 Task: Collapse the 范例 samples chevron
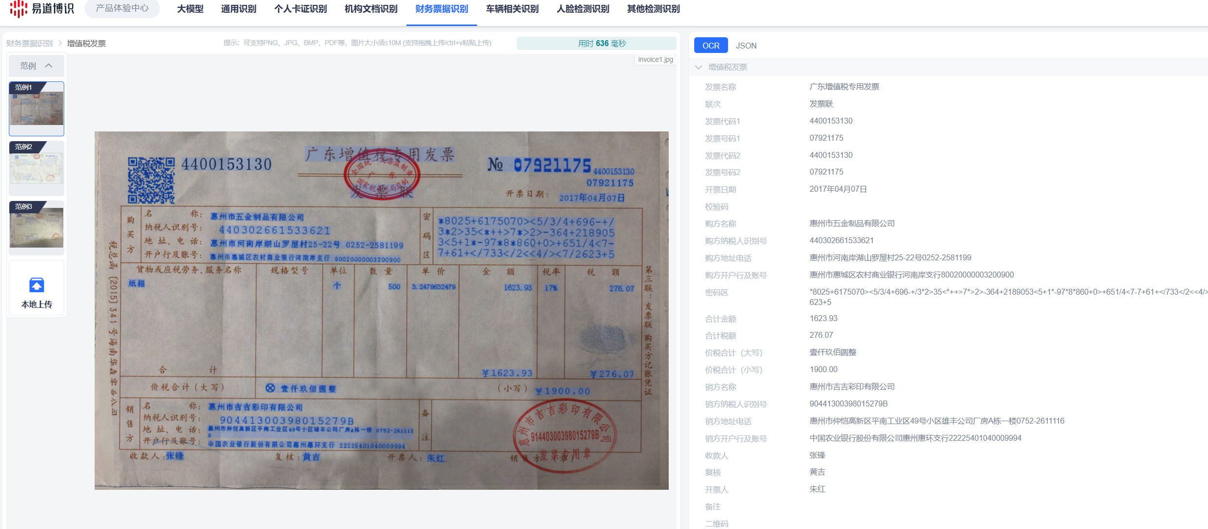click(x=49, y=66)
